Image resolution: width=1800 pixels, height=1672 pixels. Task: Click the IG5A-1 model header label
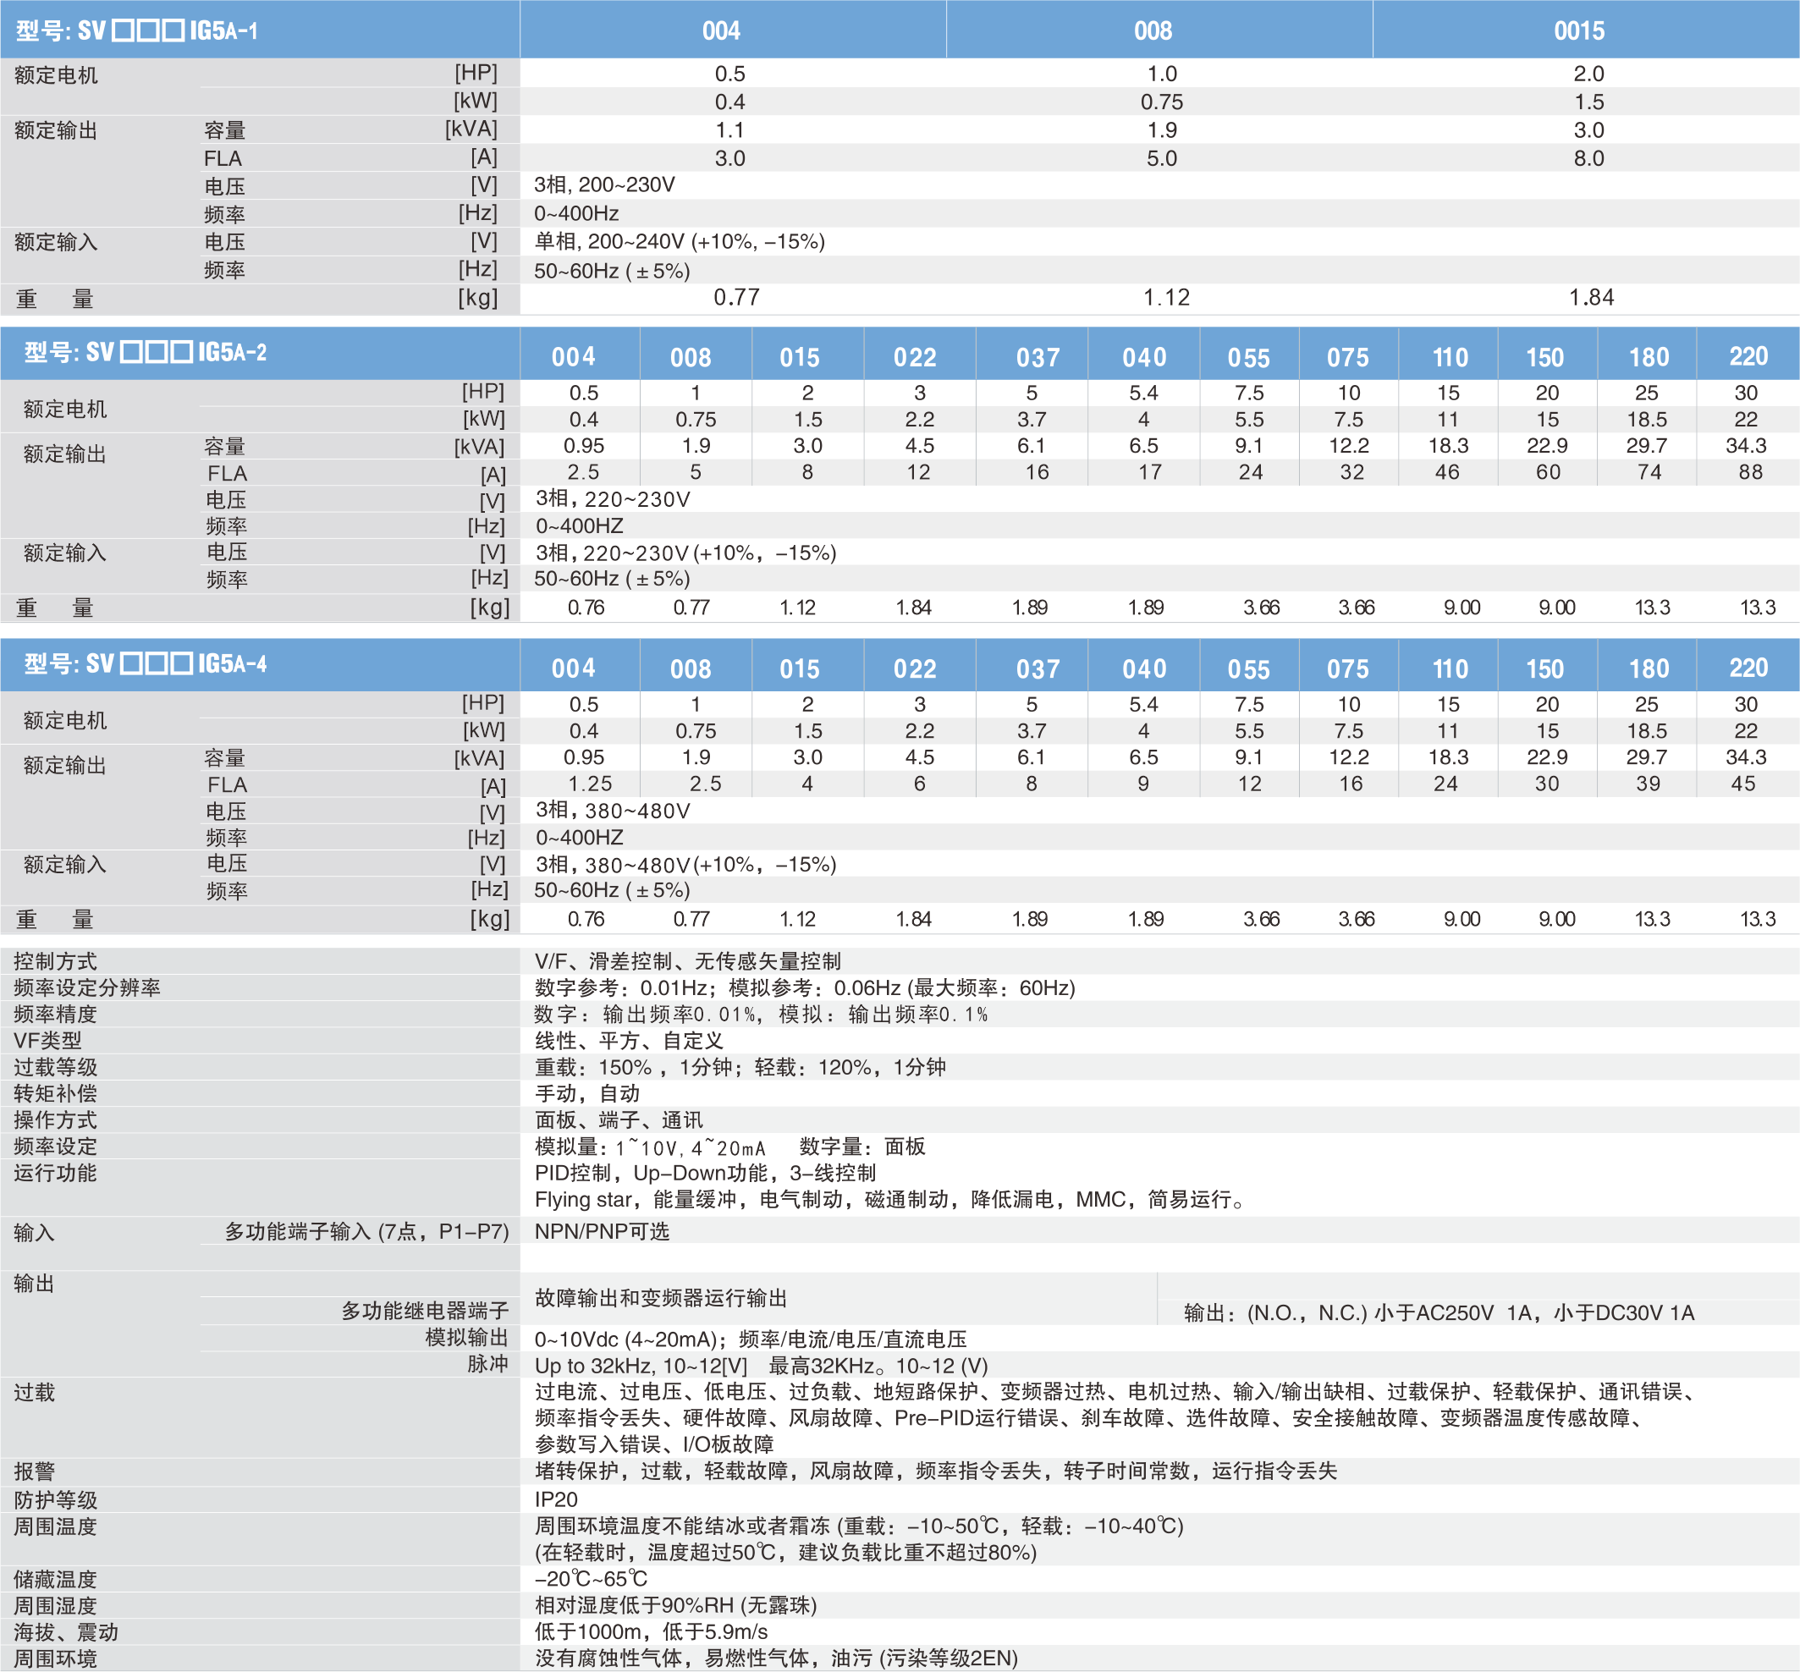point(136,30)
